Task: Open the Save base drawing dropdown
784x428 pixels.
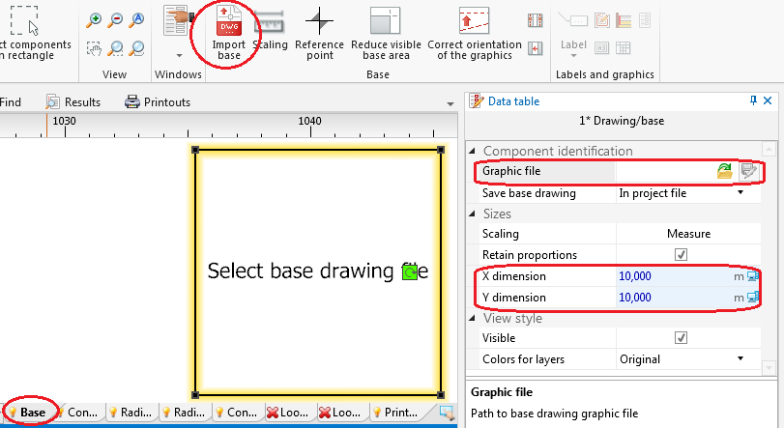Action: tap(740, 193)
